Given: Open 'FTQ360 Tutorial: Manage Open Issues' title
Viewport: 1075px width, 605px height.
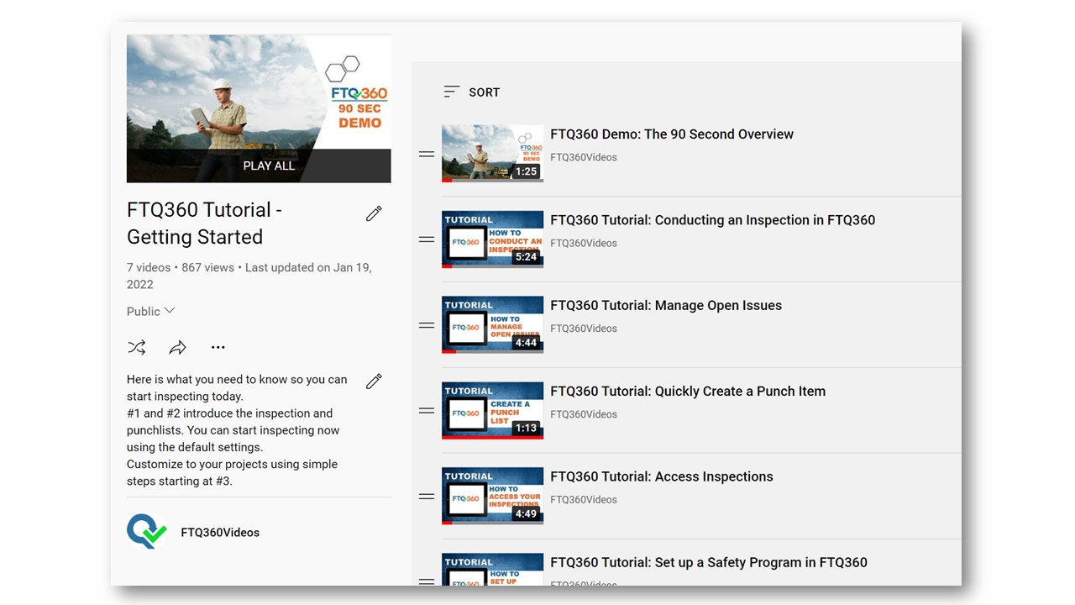Looking at the screenshot, I should [666, 306].
